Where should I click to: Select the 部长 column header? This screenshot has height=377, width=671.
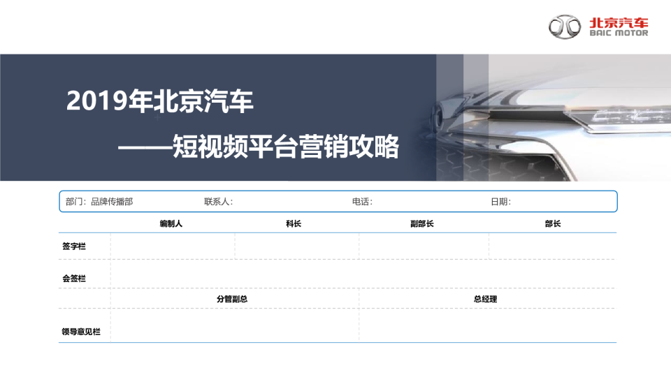[x=552, y=224]
